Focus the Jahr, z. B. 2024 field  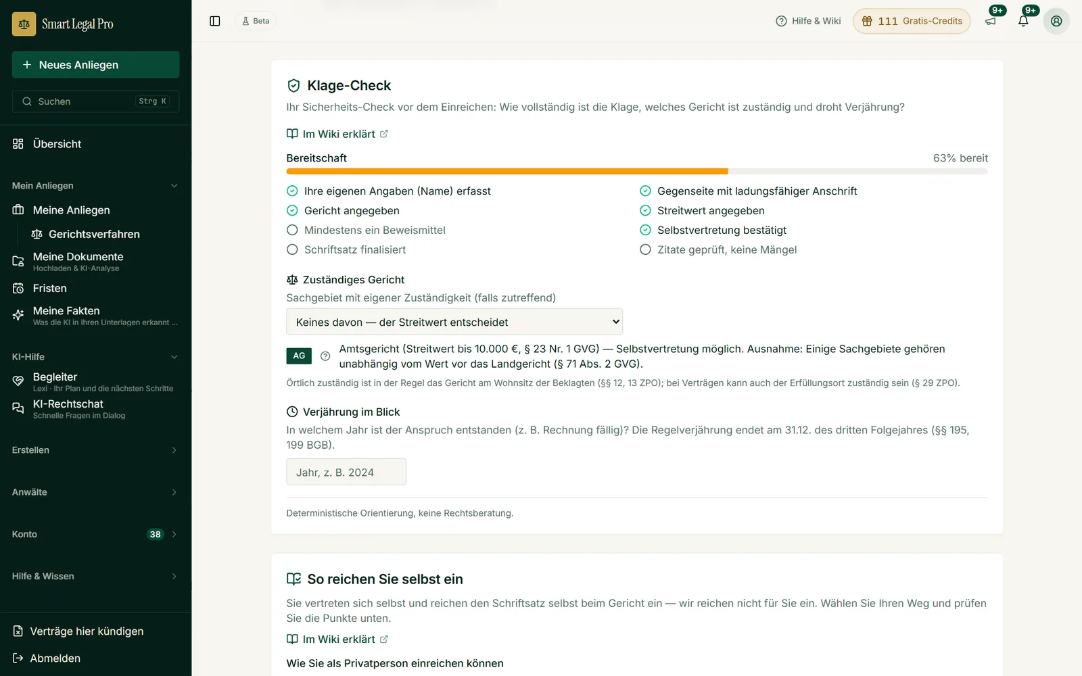[346, 472]
